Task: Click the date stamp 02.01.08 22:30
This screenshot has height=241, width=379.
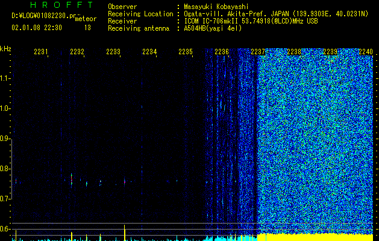Action: [37, 28]
